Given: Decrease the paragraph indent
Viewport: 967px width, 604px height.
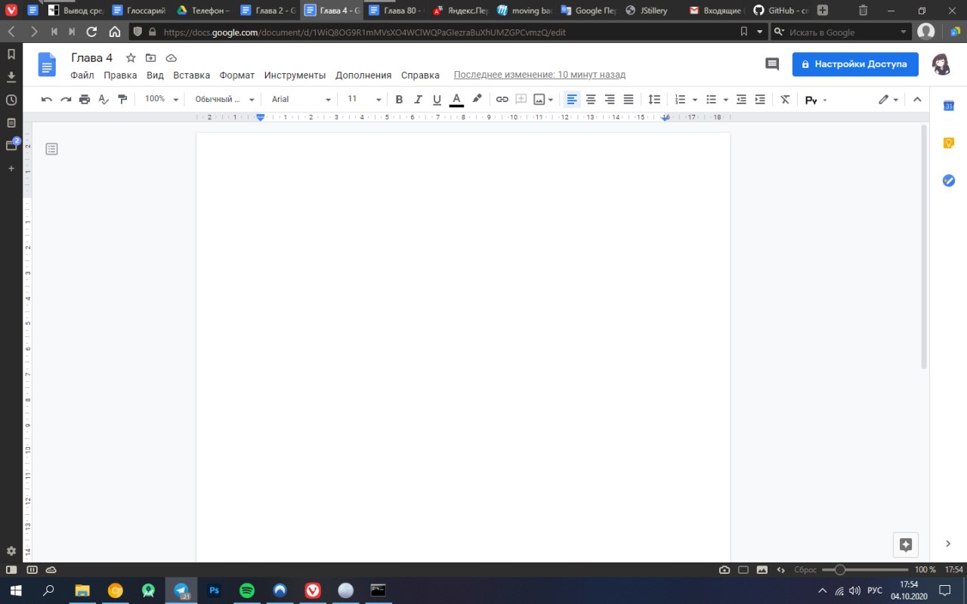Looking at the screenshot, I should pos(741,99).
